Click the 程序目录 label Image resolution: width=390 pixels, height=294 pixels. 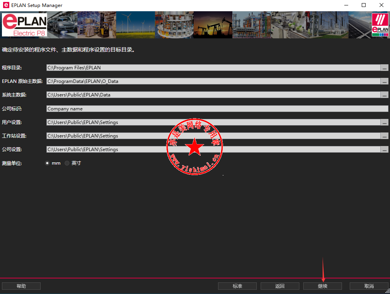(12, 68)
